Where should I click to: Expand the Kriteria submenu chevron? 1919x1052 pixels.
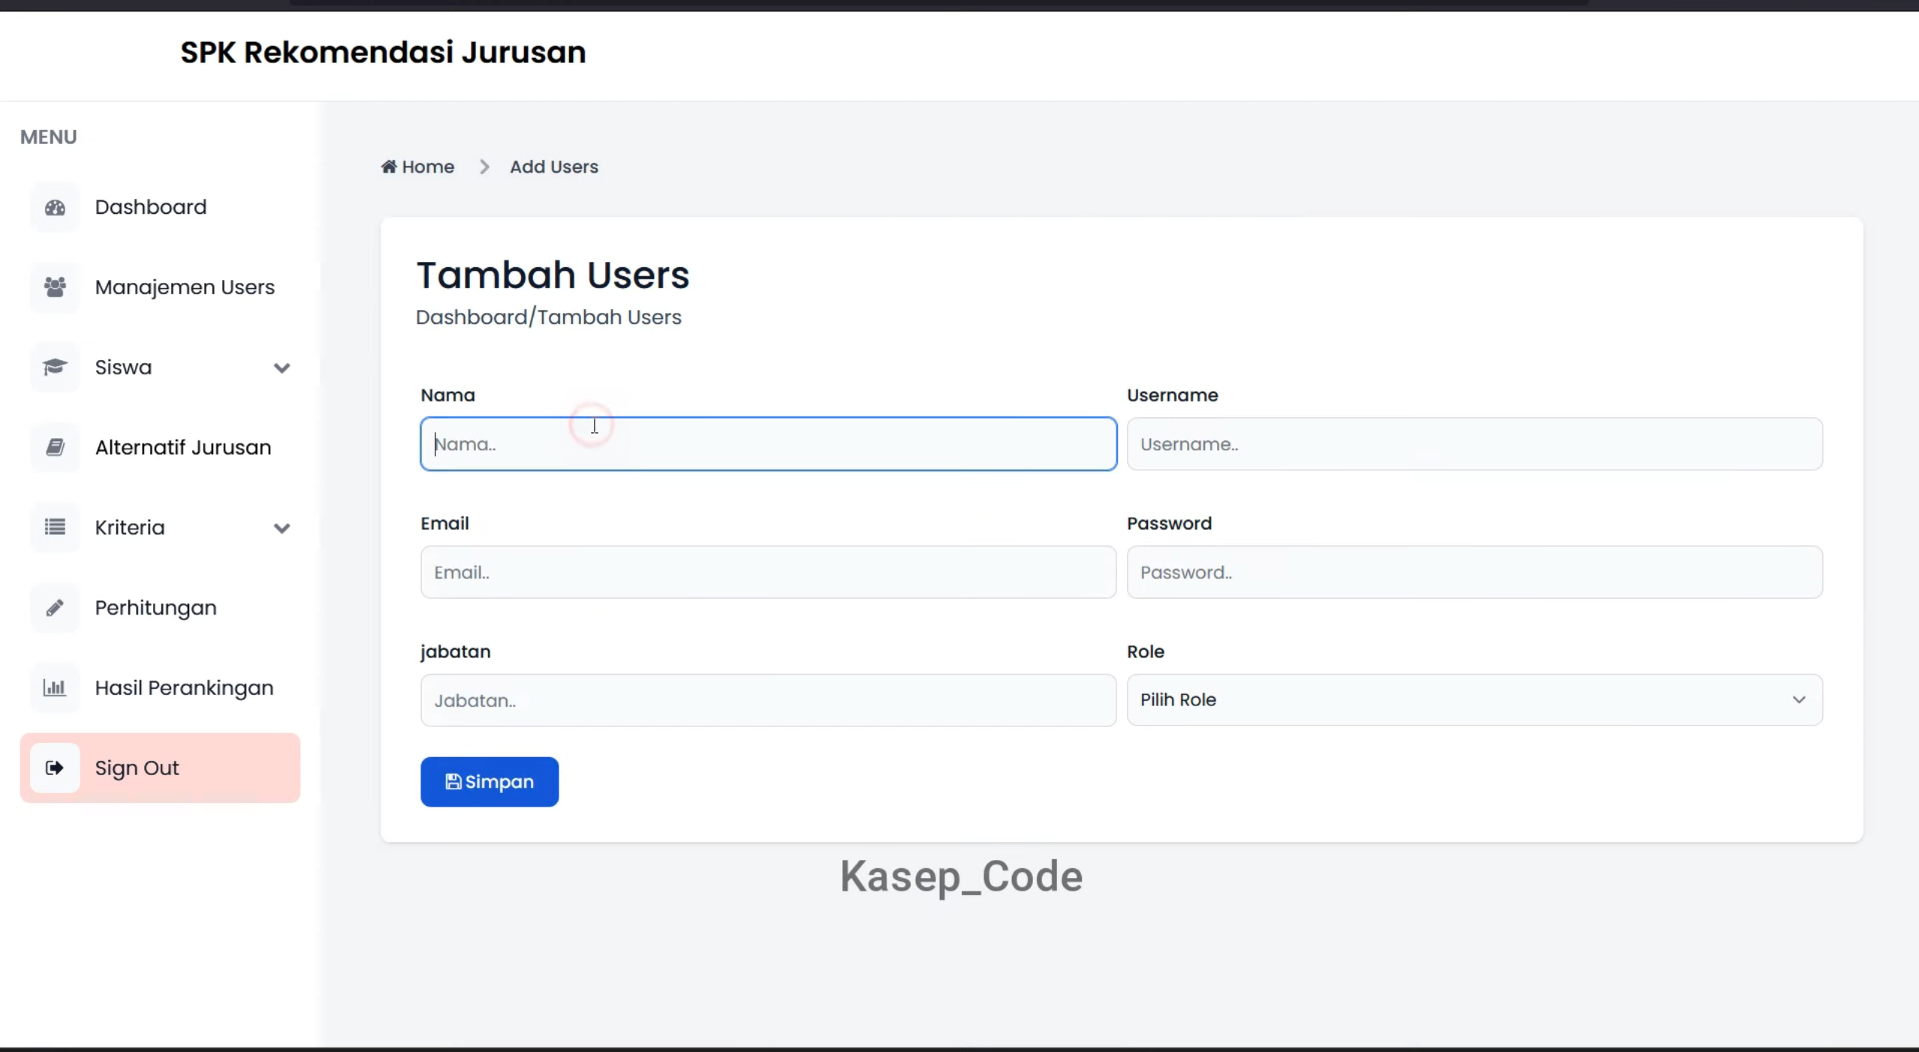point(282,528)
